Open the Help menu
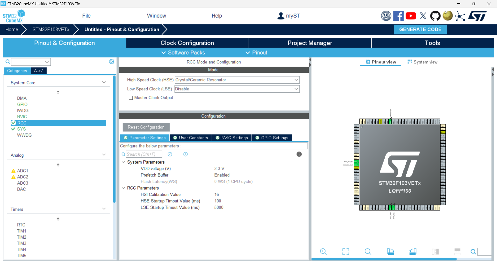The image size is (497, 262). 217,16
